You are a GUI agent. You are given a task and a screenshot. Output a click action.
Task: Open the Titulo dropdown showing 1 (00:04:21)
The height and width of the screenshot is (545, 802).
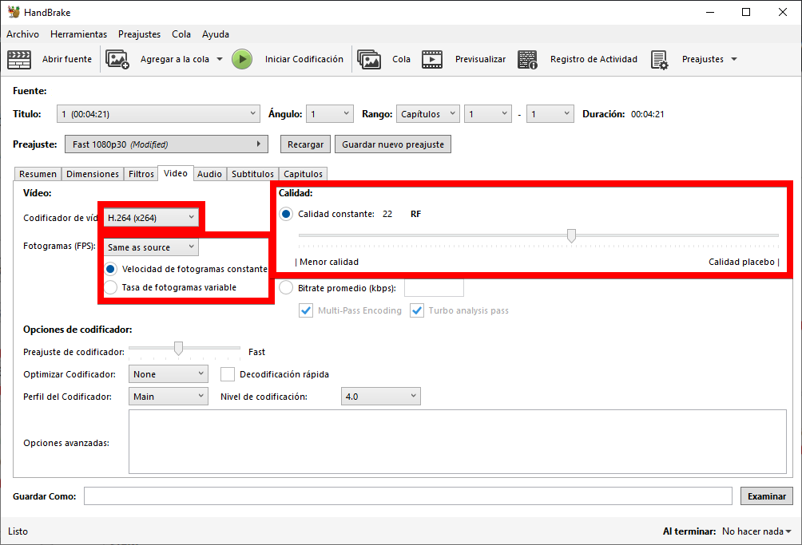point(158,114)
